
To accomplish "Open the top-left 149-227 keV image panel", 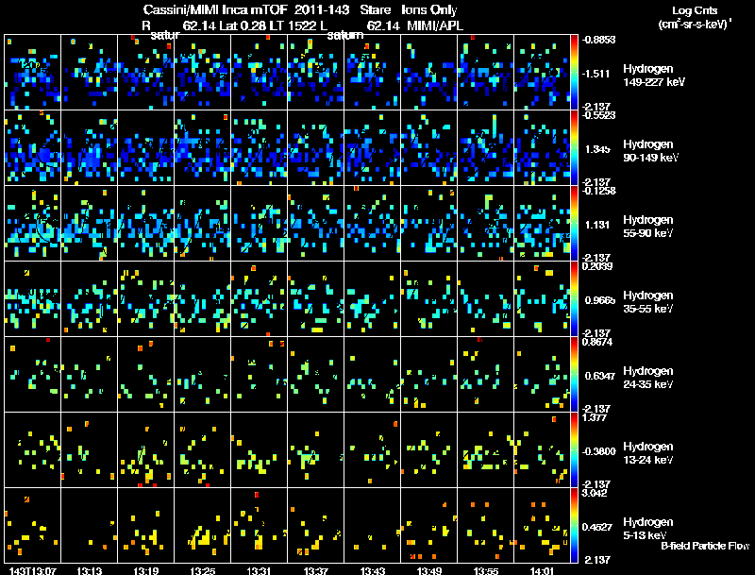I will tap(32, 72).
